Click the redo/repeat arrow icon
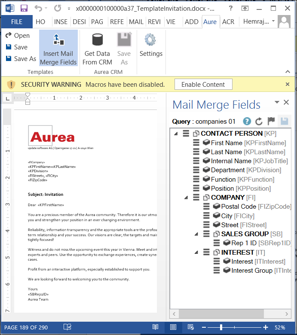This screenshot has width=297, height=335. click(58, 8)
